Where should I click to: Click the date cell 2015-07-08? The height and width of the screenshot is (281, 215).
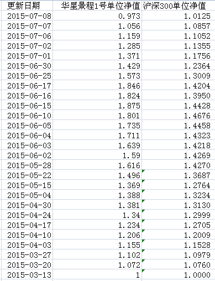pyautogui.click(x=27, y=15)
